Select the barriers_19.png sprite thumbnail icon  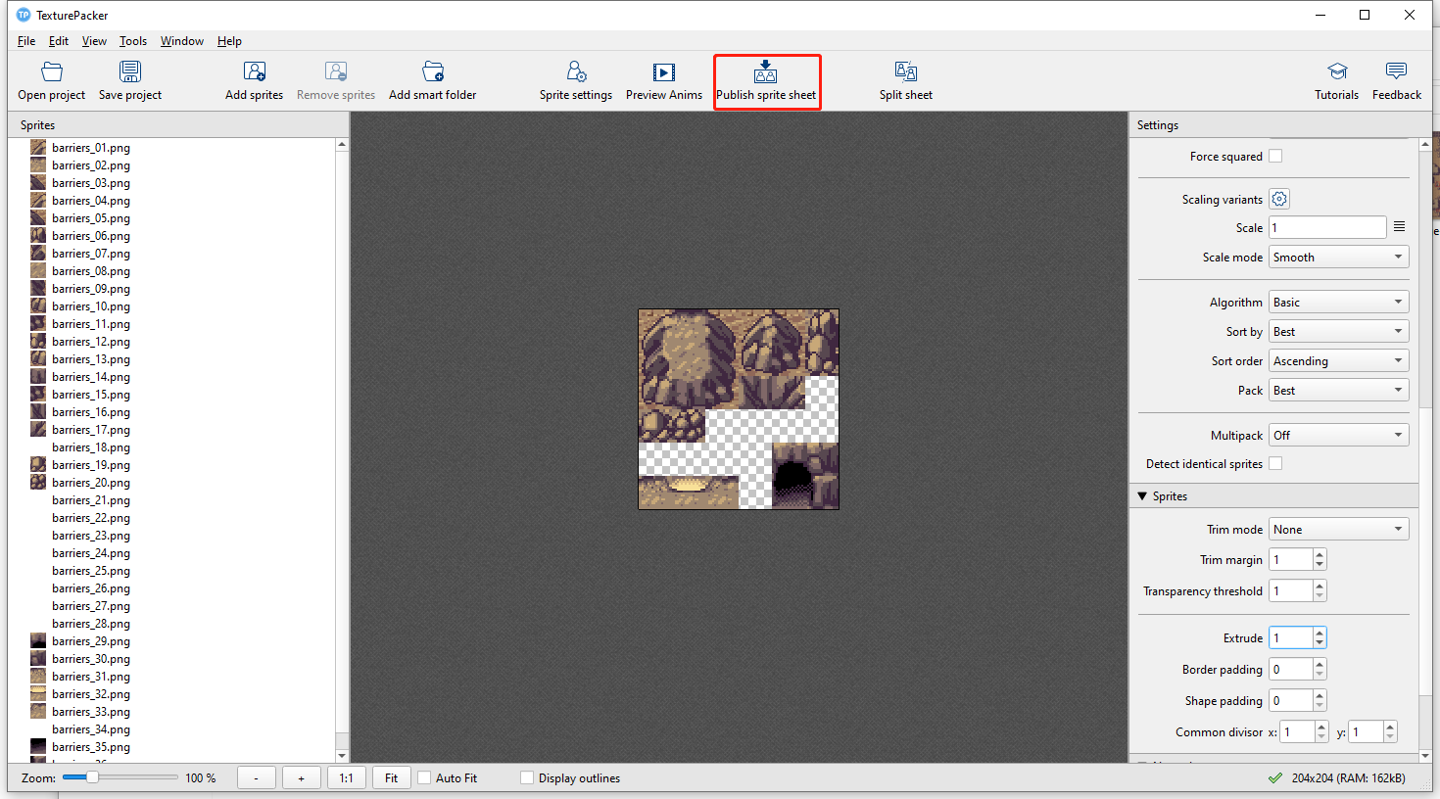(38, 465)
